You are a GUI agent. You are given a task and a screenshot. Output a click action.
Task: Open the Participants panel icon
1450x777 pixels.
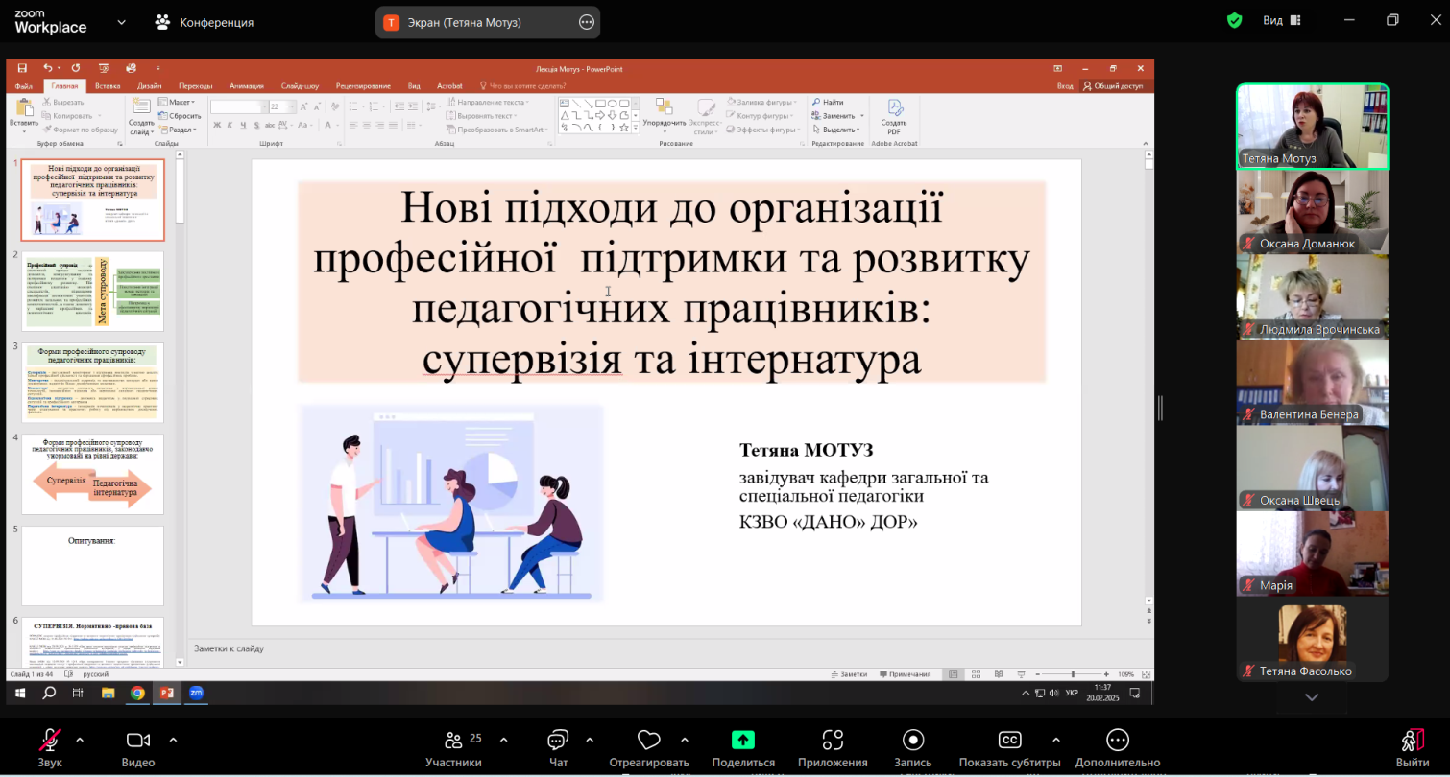[x=453, y=741]
